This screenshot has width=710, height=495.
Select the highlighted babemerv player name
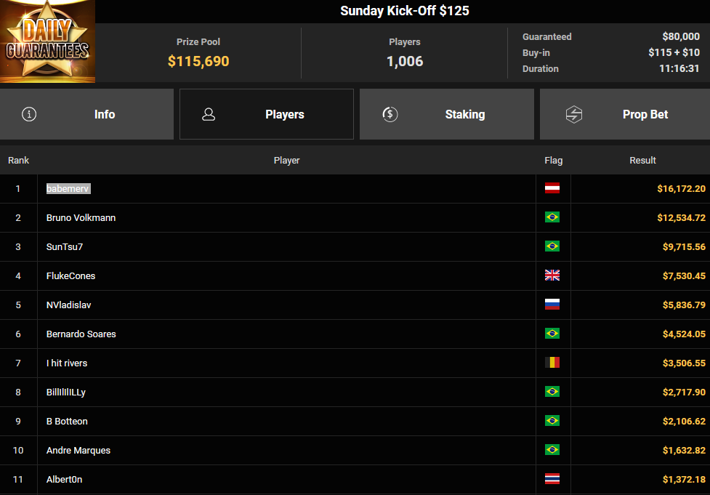(68, 188)
